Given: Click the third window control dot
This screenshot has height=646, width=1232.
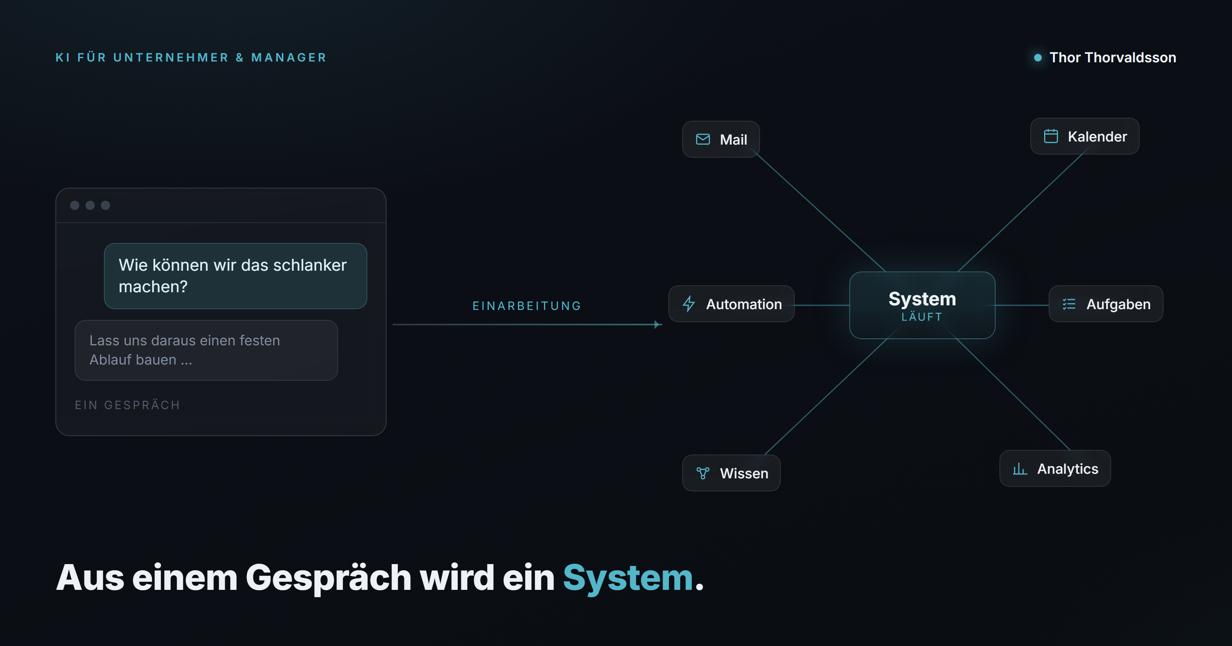Looking at the screenshot, I should (x=105, y=205).
